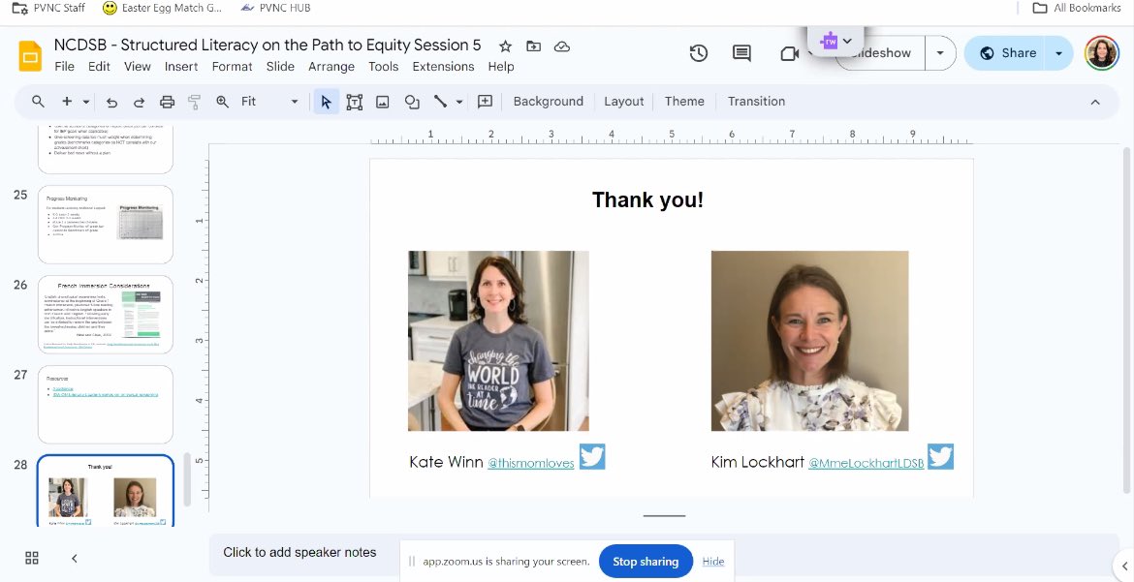Click Kim Lockhart's Twitter bird icon
The image size is (1134, 582).
(940, 457)
